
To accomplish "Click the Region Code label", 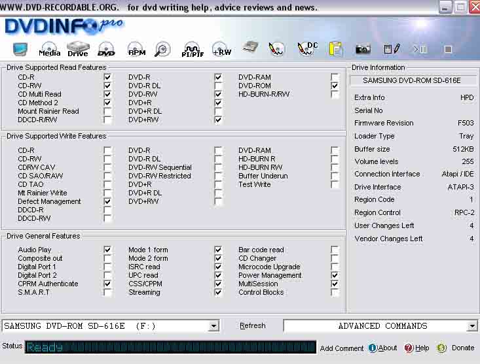I will coord(374,199).
